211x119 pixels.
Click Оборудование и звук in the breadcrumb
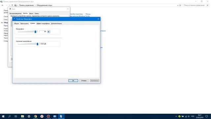pyautogui.click(x=44, y=5)
